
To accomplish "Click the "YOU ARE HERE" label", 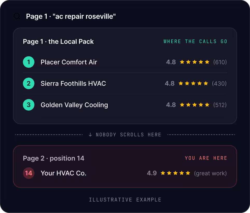I will [x=206, y=158].
